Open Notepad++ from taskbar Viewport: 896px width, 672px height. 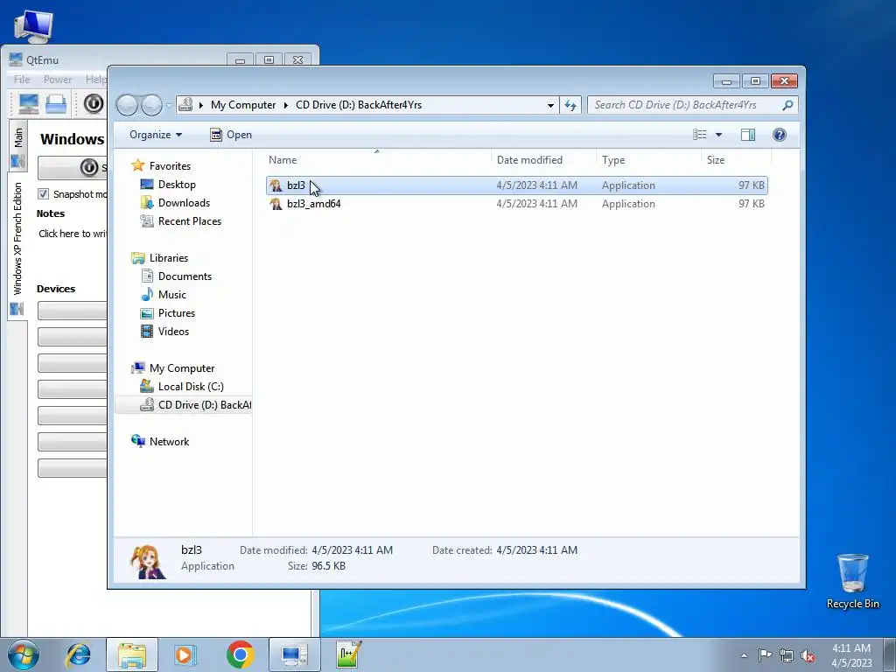[348, 654]
